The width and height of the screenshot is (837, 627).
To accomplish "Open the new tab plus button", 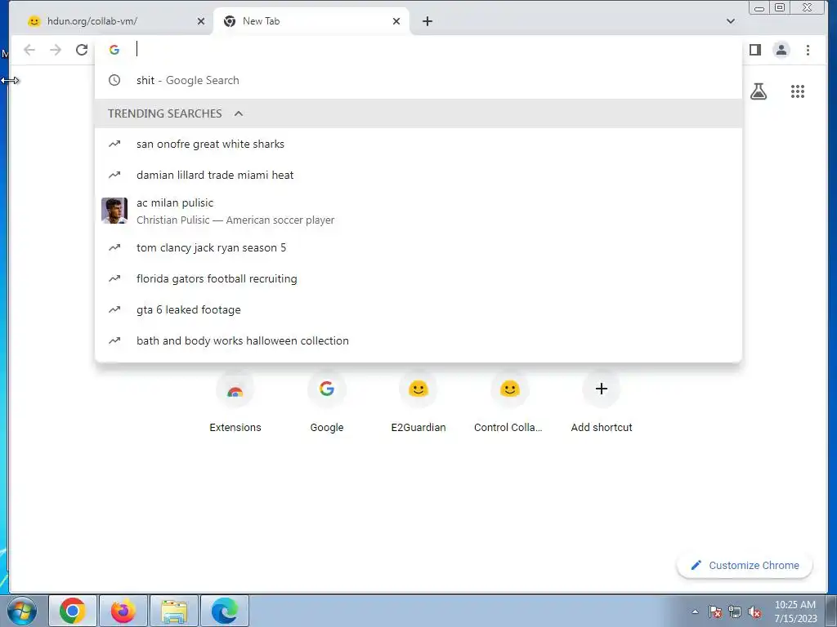I will pos(427,21).
